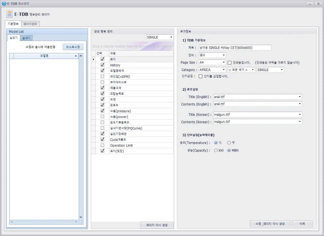The image size is (324, 236).
Task: Click the row indicator arrow beside 표지
Action: (x=94, y=60)
